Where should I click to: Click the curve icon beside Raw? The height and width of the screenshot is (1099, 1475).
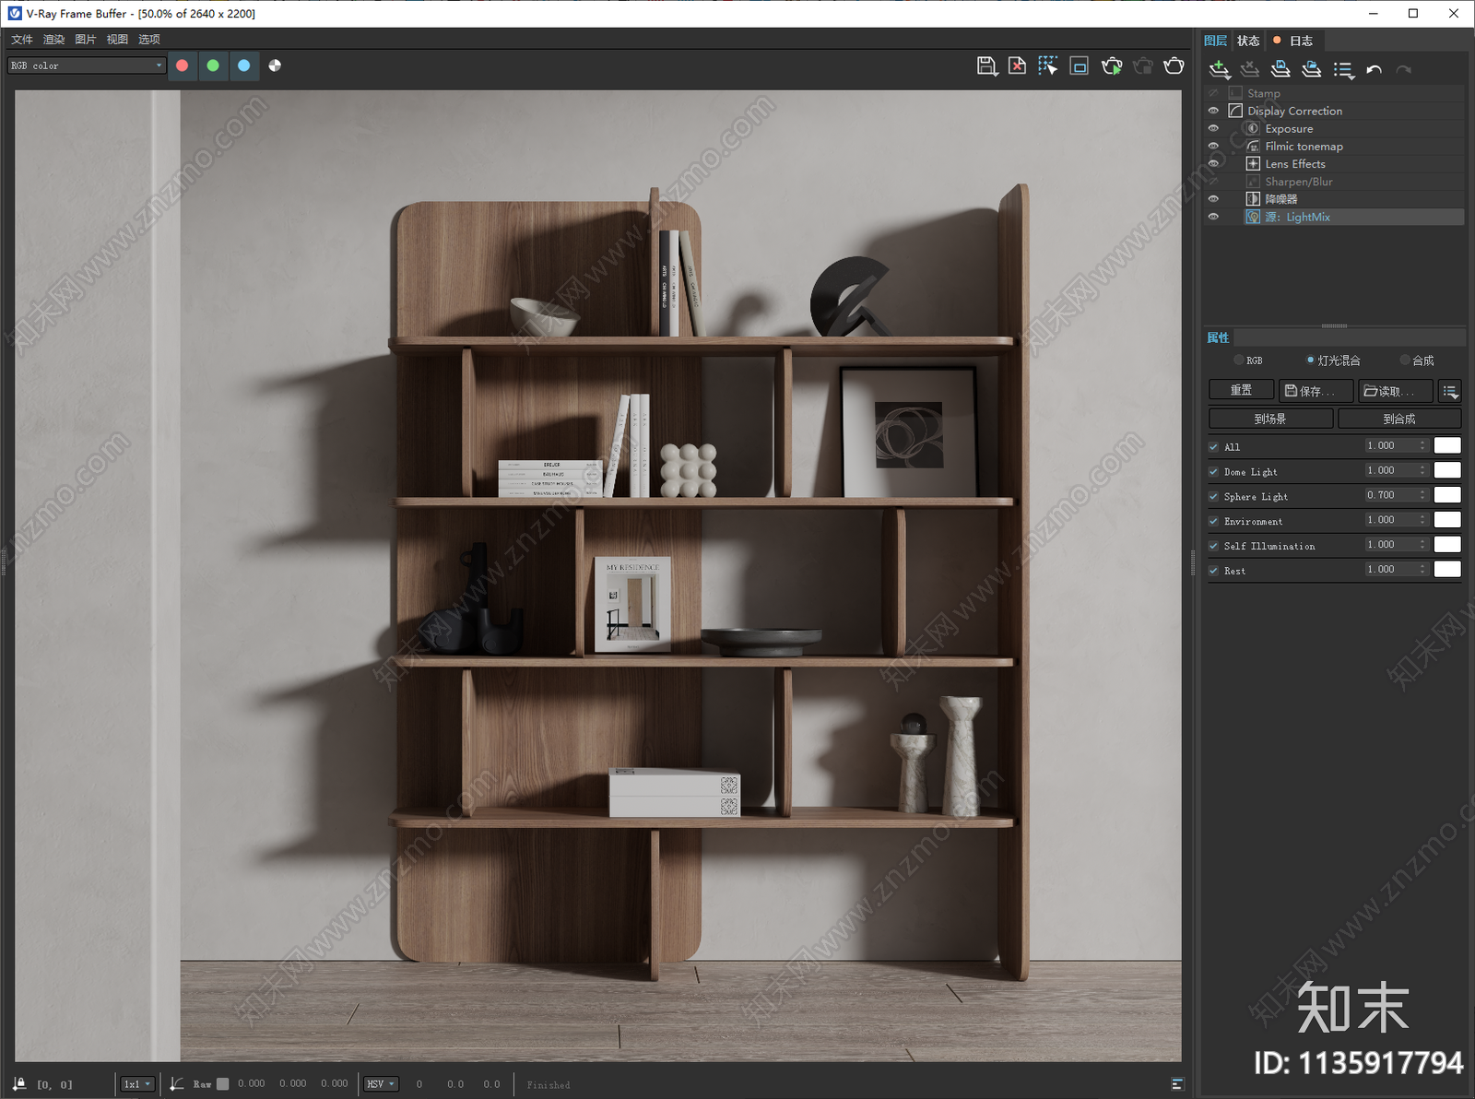(177, 1084)
